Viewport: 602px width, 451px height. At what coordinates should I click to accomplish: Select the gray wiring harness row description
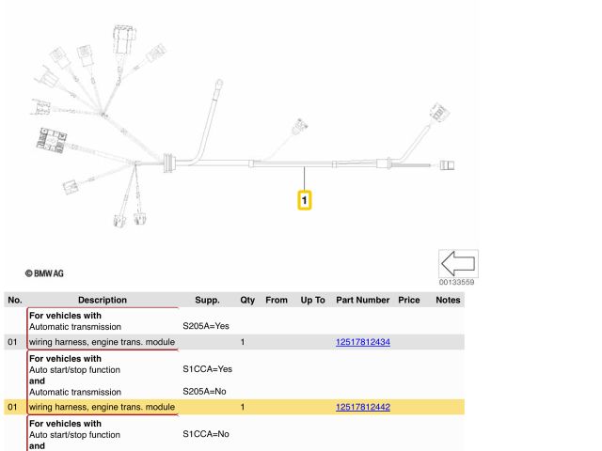tap(102, 341)
